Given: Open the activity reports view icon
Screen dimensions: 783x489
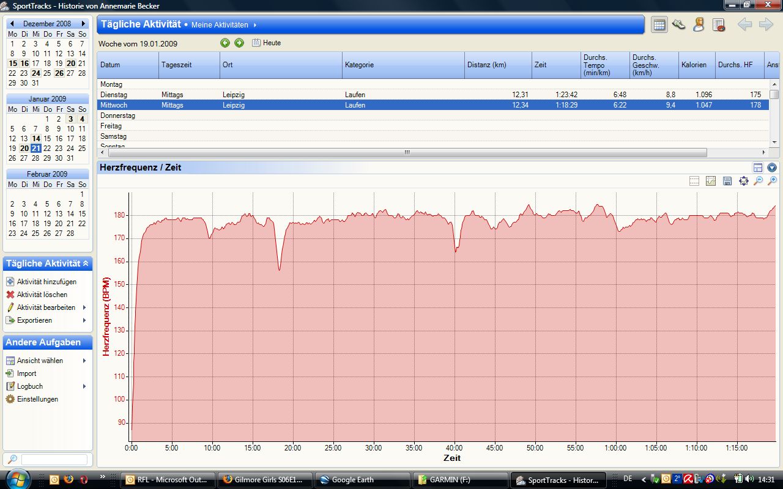Looking at the screenshot, I should (719, 24).
